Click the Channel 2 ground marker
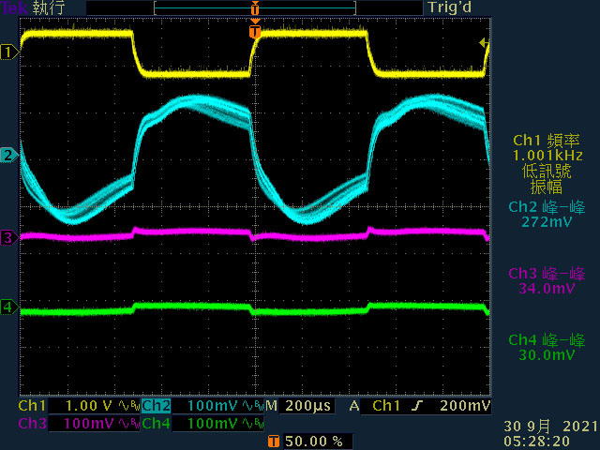The height and width of the screenshot is (450, 600). pyautogui.click(x=9, y=156)
